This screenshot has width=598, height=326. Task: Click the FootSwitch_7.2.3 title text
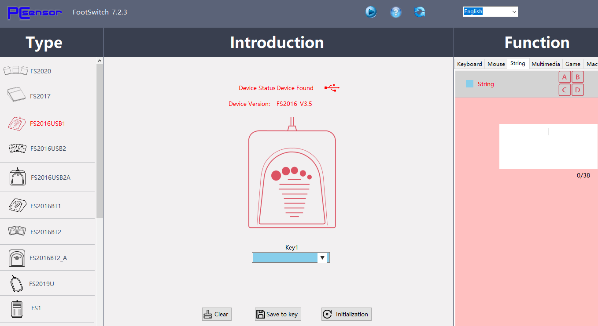pyautogui.click(x=100, y=12)
